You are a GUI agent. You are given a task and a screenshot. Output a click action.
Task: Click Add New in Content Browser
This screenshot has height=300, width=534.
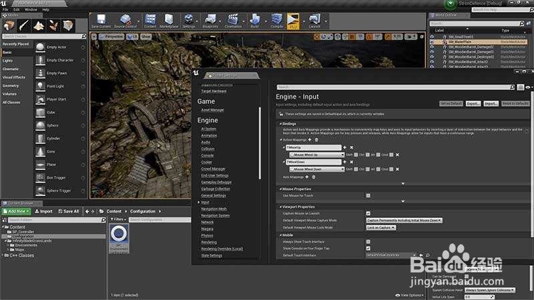point(16,211)
